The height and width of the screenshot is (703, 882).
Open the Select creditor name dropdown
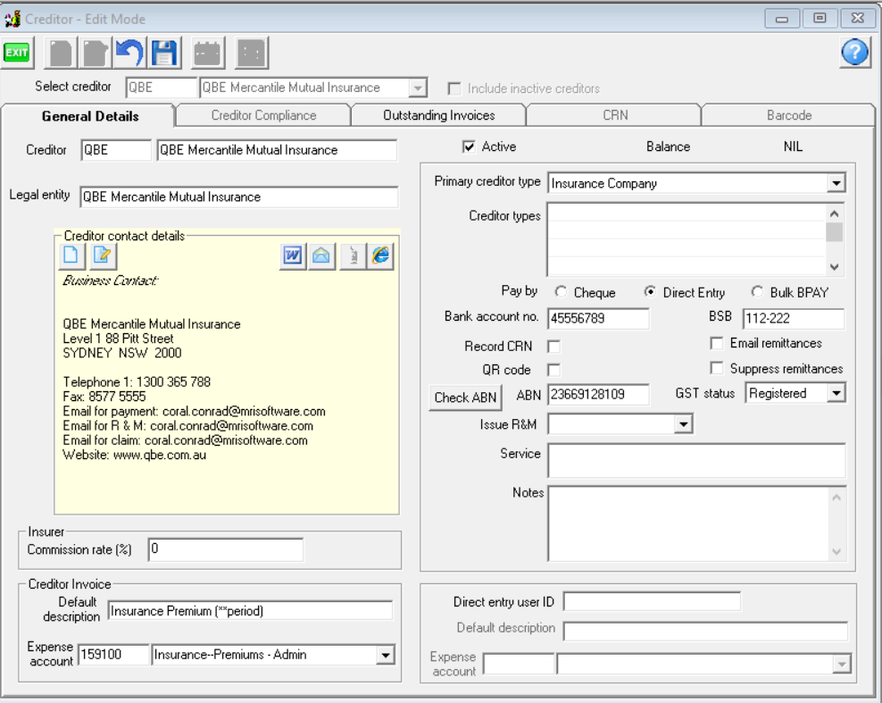pyautogui.click(x=418, y=88)
